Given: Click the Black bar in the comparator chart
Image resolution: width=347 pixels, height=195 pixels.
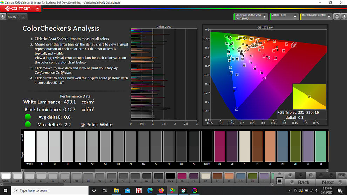Looking at the screenshot, I should coord(207,146).
